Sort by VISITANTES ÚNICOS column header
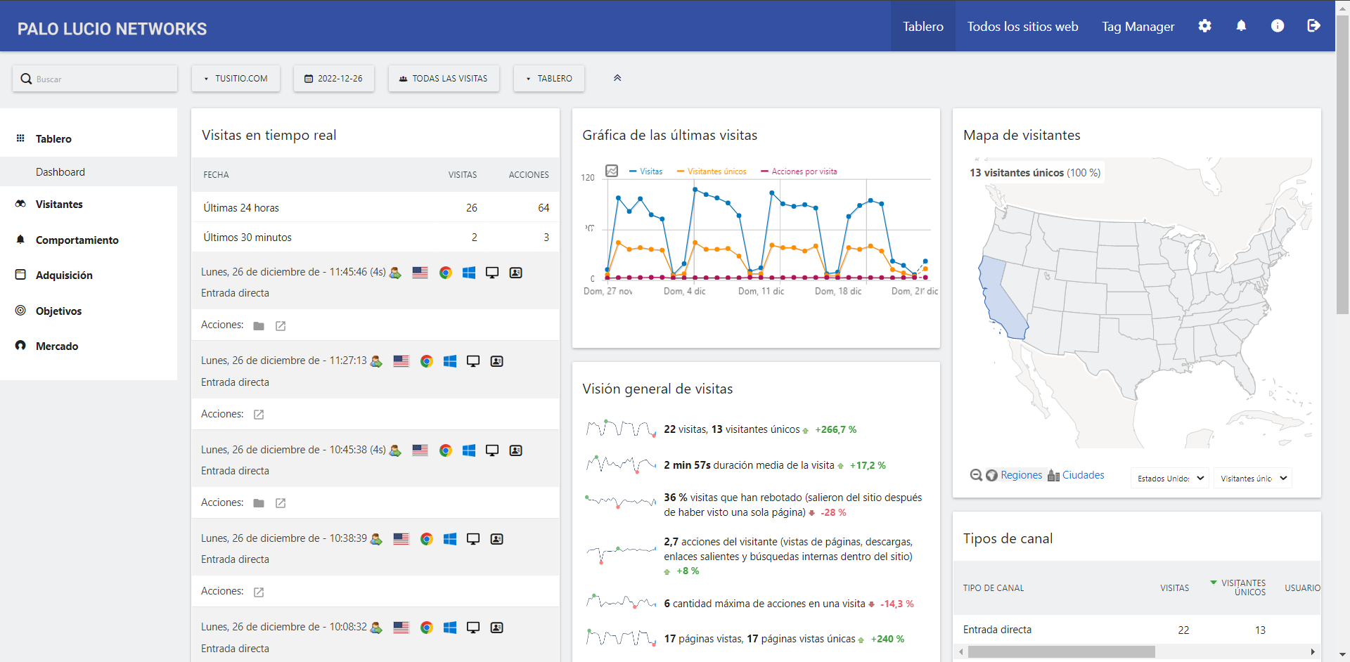This screenshot has width=1350, height=662. pos(1242,588)
